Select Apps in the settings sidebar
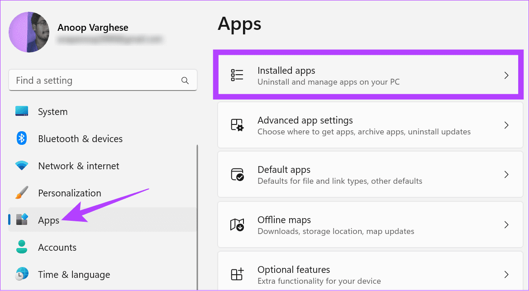The image size is (529, 291). click(x=49, y=220)
